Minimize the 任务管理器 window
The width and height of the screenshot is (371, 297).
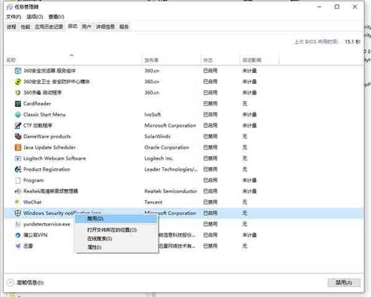point(319,7)
